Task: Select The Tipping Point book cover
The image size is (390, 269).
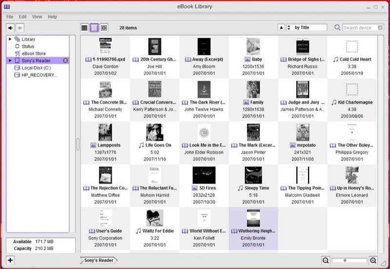Action: 303,175
